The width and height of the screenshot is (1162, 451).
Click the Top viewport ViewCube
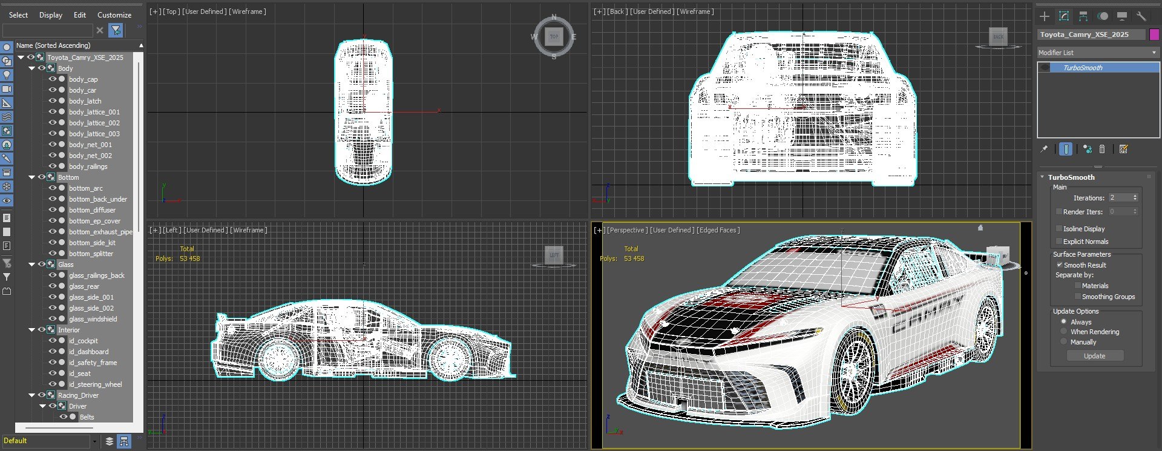click(x=554, y=37)
